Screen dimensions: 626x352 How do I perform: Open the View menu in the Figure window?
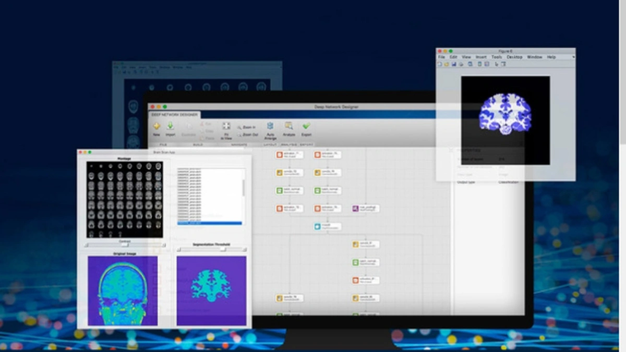pos(466,57)
